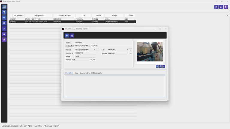Sort by Désignation column header
The image size is (230, 129).
pos(39,16)
